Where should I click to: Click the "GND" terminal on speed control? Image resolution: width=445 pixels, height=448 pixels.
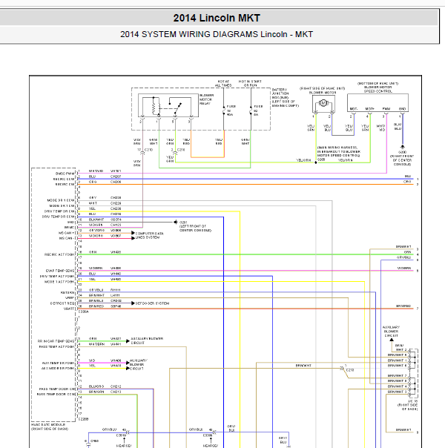402,109
